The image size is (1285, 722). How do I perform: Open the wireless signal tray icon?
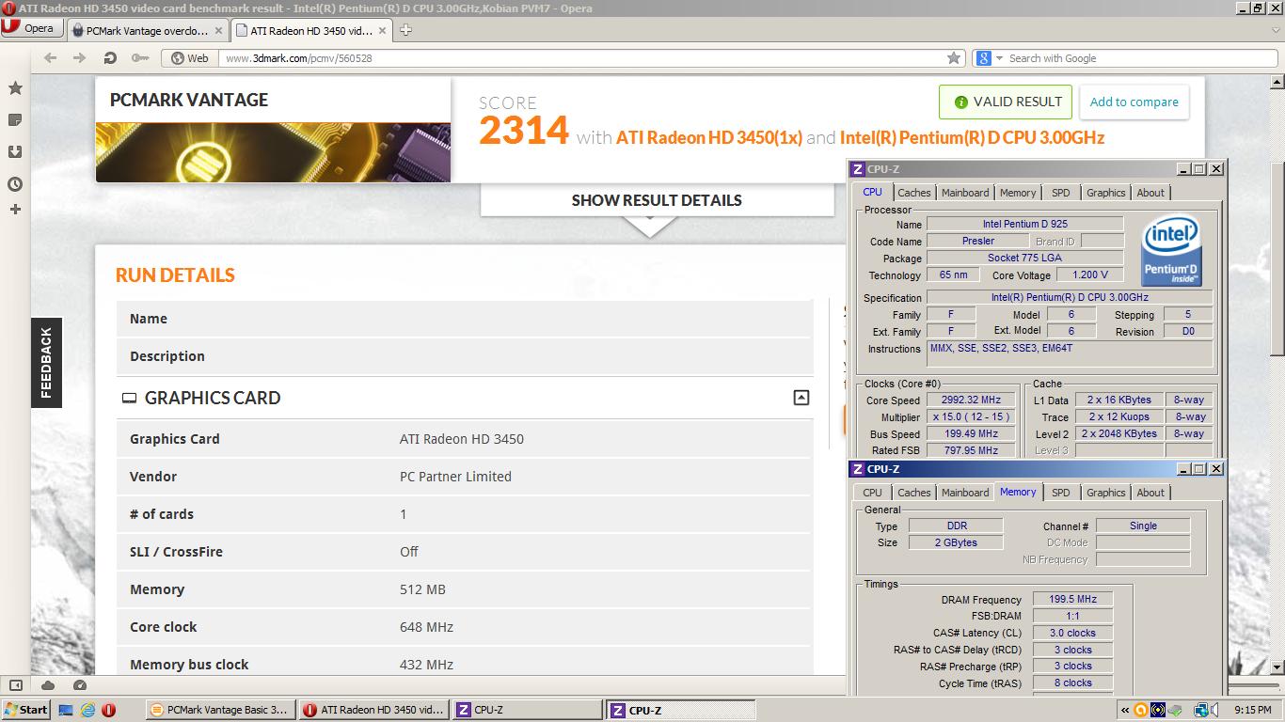[1158, 710]
